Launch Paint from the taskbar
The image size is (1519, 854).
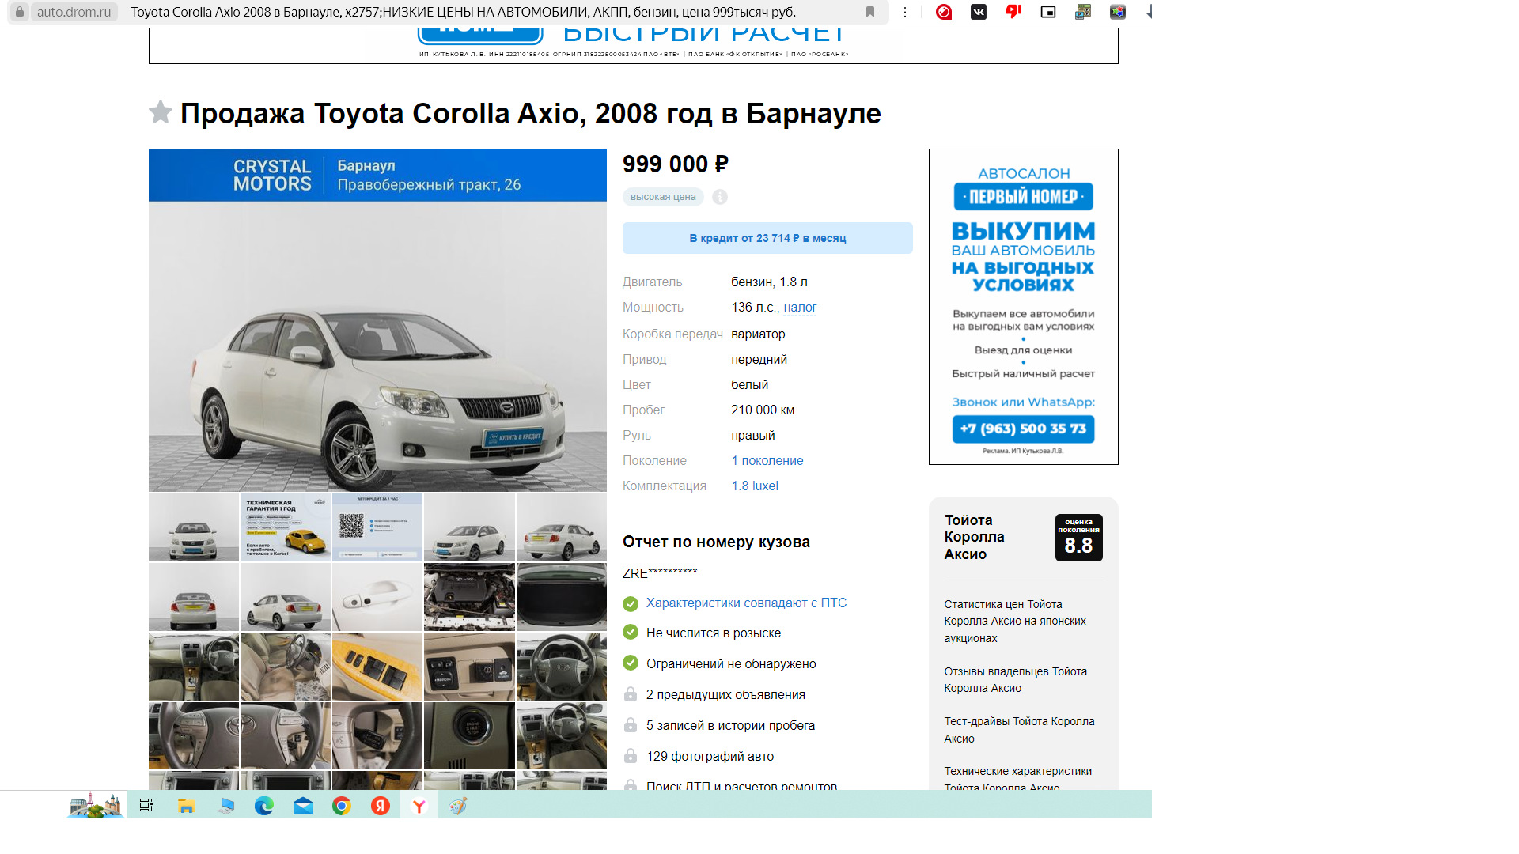tap(457, 805)
